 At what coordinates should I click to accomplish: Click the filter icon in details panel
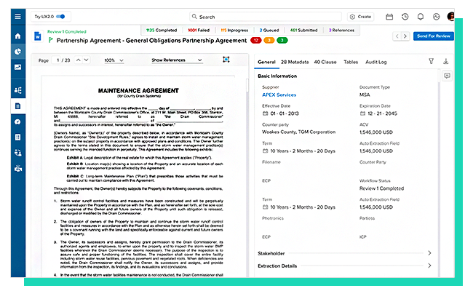(431, 63)
